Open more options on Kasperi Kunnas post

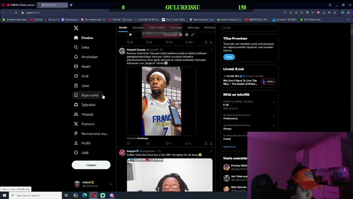(211, 50)
